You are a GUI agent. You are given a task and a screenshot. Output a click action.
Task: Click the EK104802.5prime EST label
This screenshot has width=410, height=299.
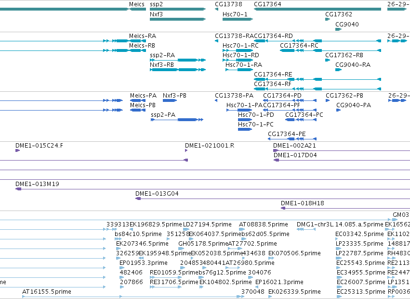pos(225,282)
